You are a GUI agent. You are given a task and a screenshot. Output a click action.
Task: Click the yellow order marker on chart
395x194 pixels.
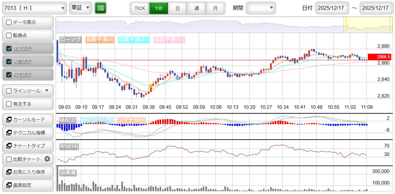pos(151,86)
